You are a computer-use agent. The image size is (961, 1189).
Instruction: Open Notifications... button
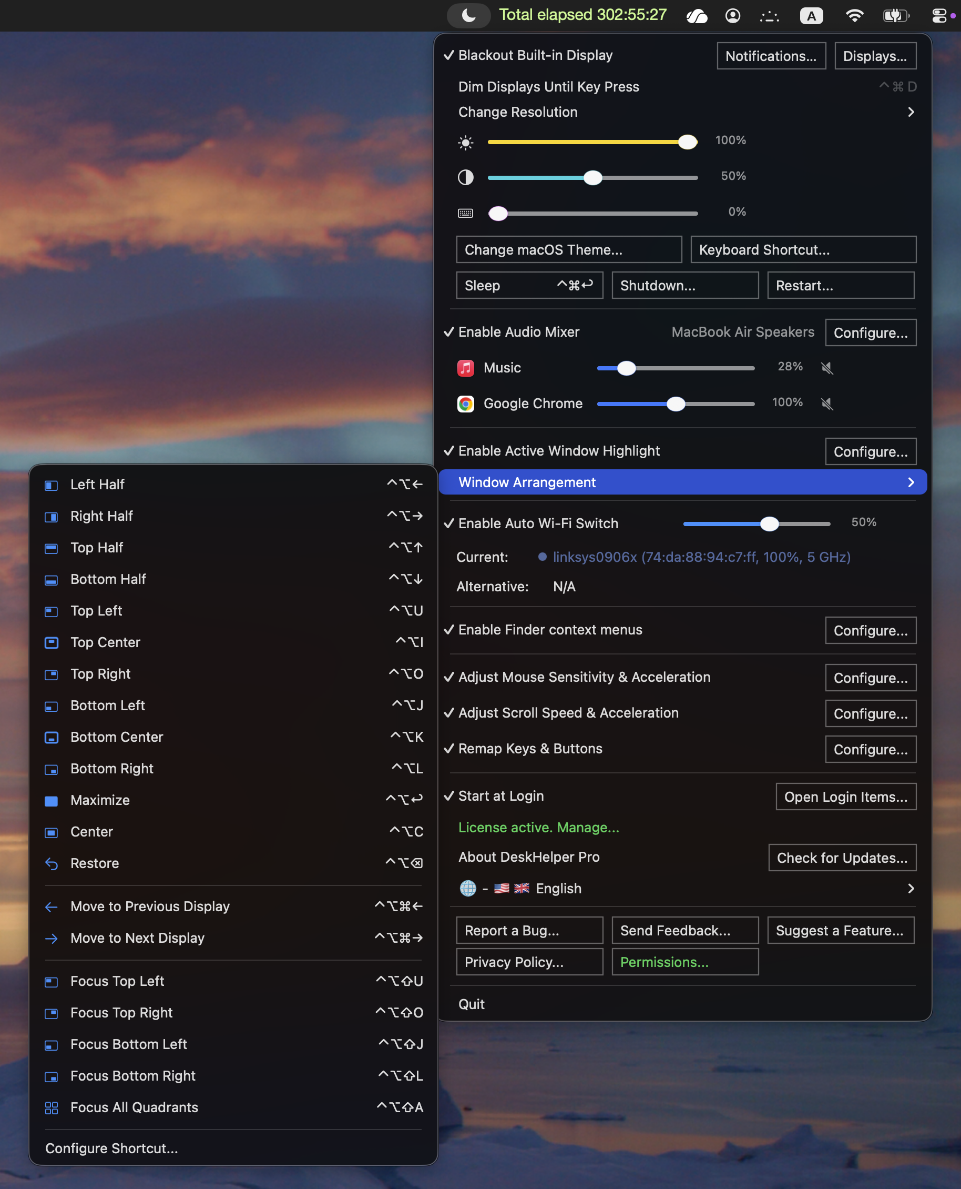pos(771,56)
